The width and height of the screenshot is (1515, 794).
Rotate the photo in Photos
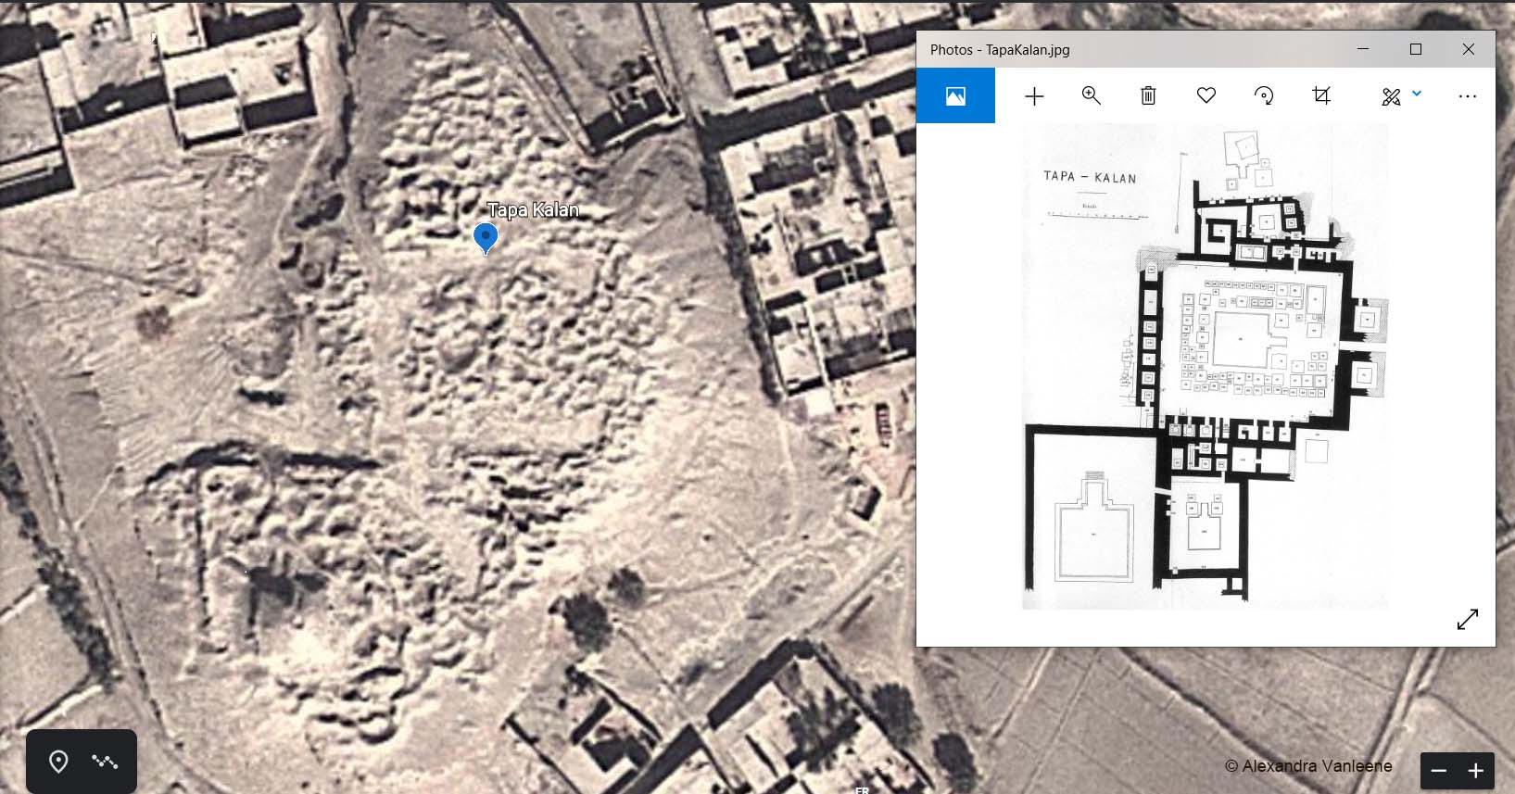point(1264,95)
